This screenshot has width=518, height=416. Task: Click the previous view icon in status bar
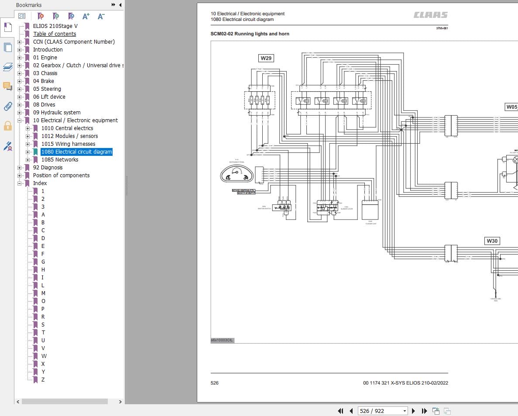point(436,411)
